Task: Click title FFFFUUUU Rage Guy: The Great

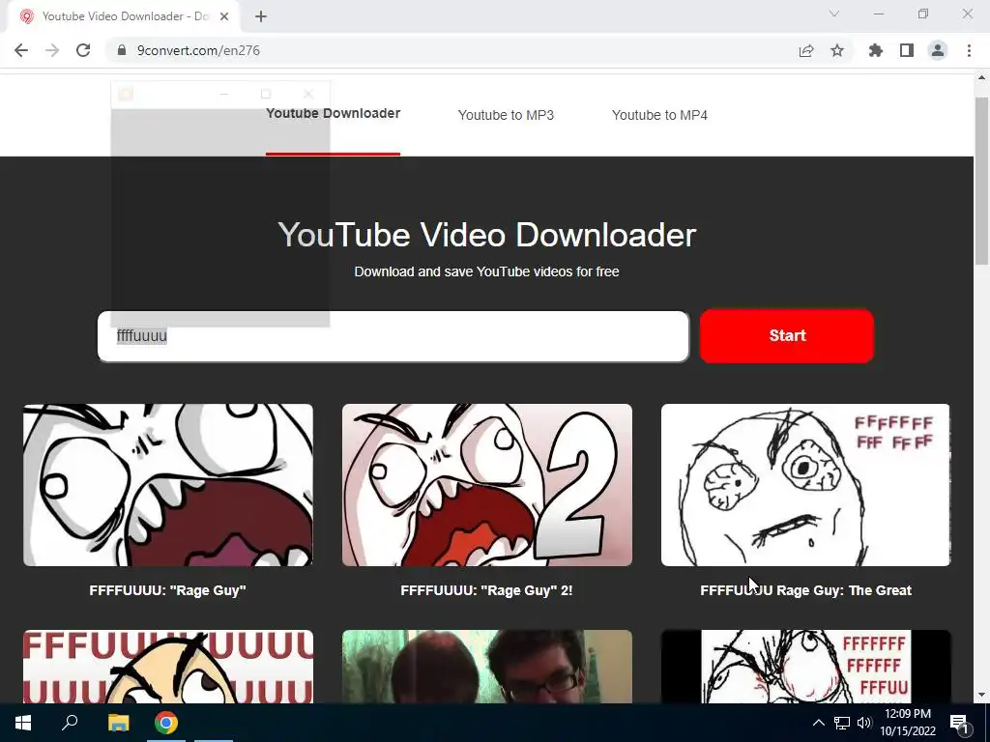Action: (x=805, y=590)
